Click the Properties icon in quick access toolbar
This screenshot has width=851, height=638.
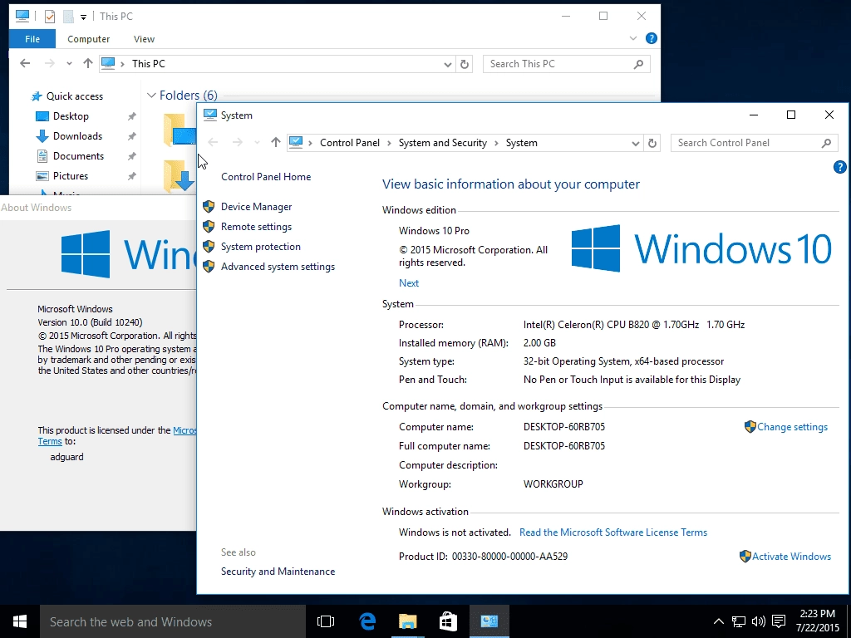pos(49,17)
